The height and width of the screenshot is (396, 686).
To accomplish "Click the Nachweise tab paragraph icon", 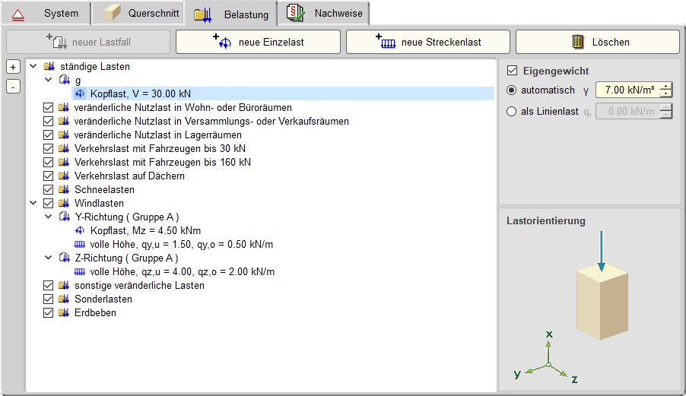I will tap(296, 14).
